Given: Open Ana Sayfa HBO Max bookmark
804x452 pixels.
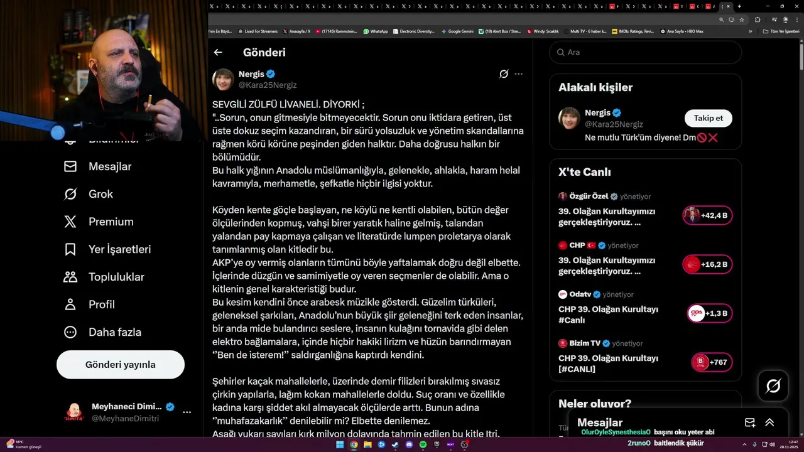Looking at the screenshot, I should click(682, 31).
